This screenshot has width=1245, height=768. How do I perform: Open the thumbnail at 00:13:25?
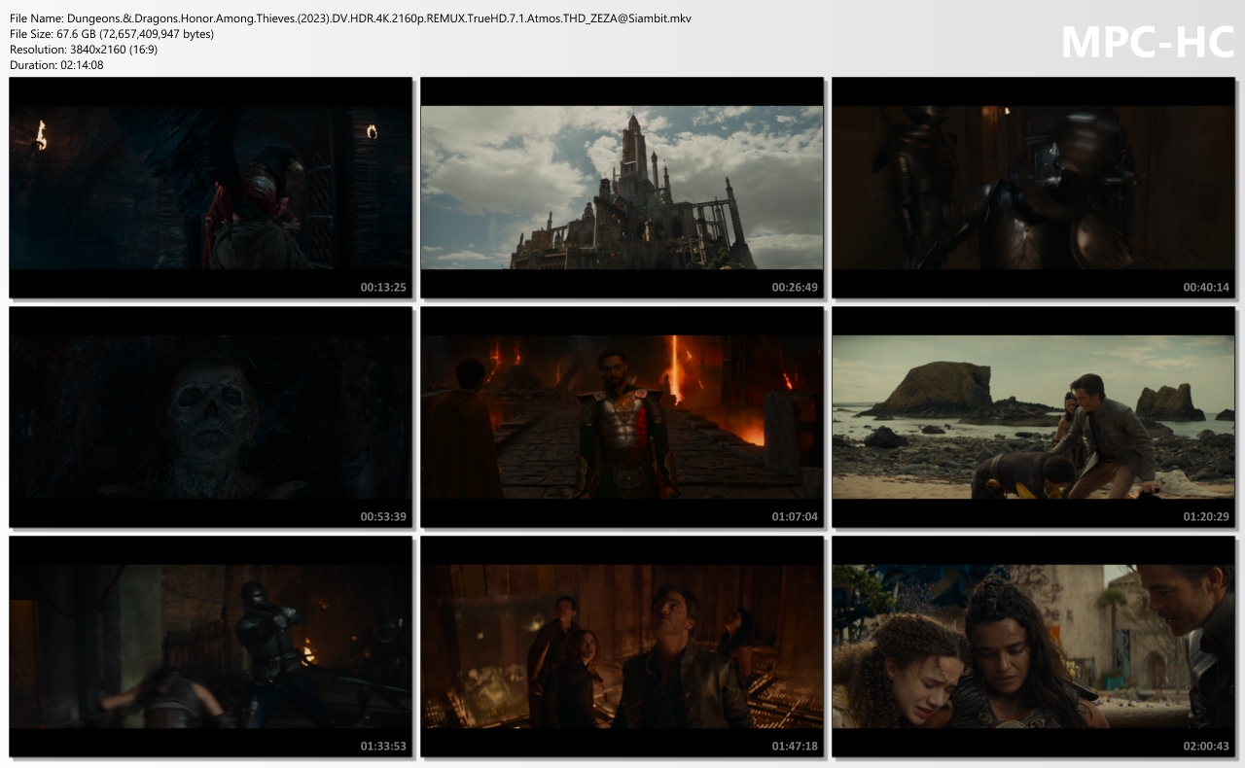coord(210,188)
